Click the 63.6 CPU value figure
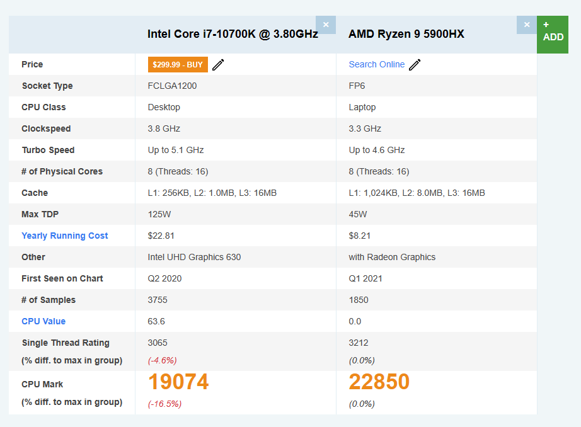Image resolution: width=581 pixels, height=427 pixels. [x=156, y=321]
